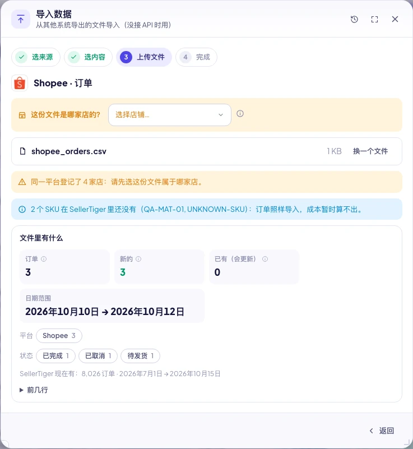Click the shopee_orders.csv file name
Image resolution: width=413 pixels, height=449 pixels.
(x=69, y=151)
